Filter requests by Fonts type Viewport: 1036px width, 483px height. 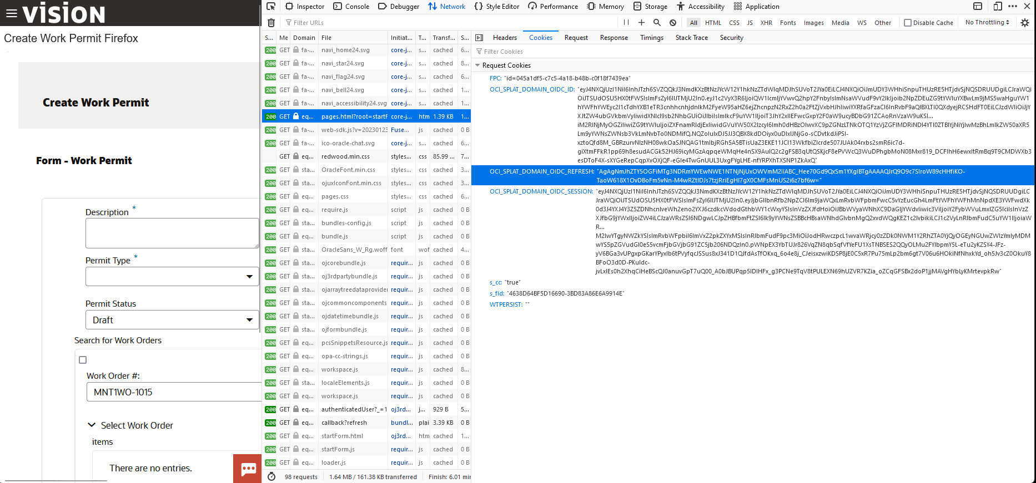click(x=788, y=23)
